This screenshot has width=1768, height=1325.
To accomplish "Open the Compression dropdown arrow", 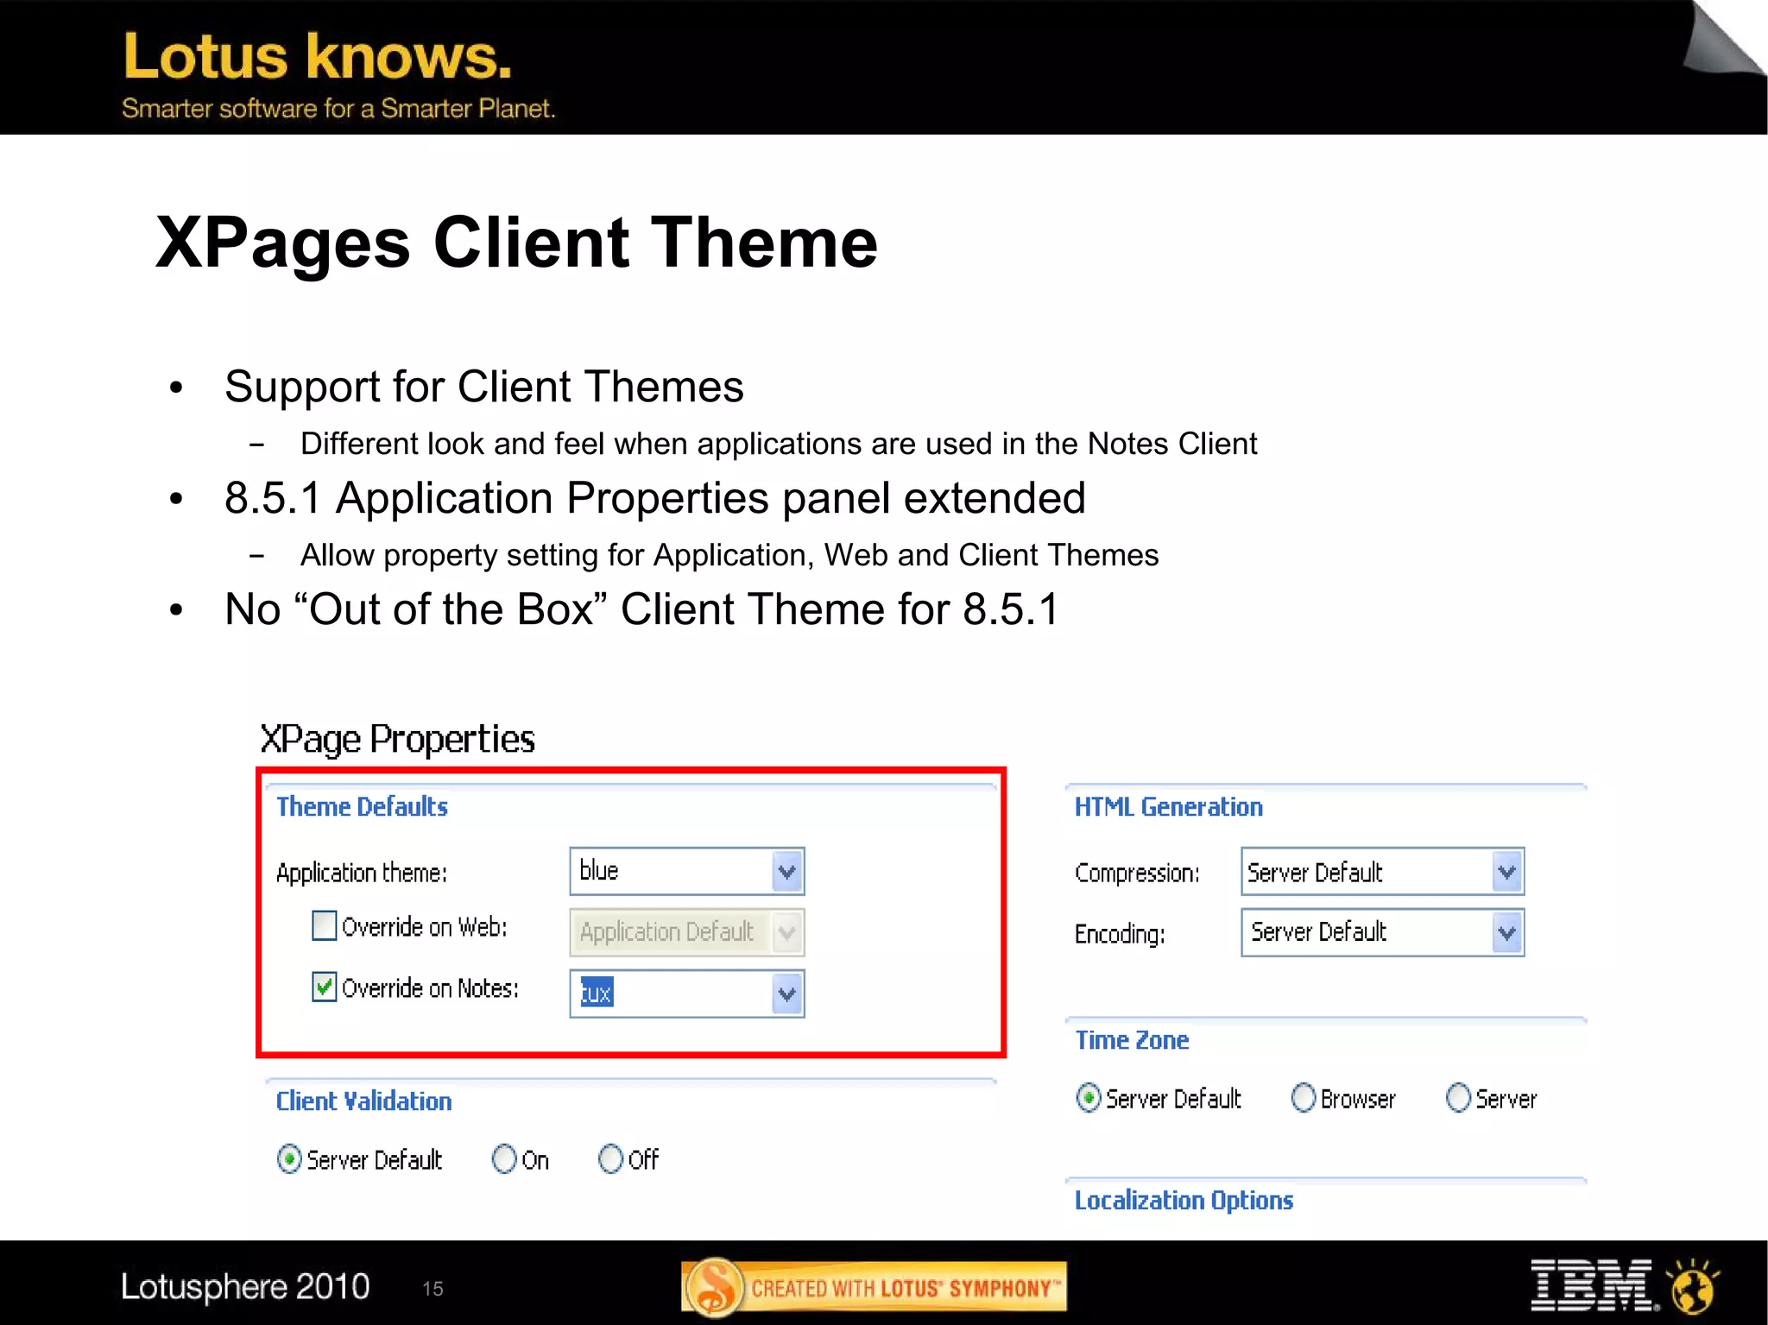I will 1506,872.
